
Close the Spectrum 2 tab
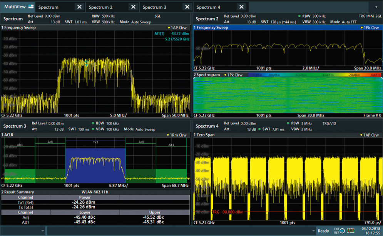tap(133, 7)
